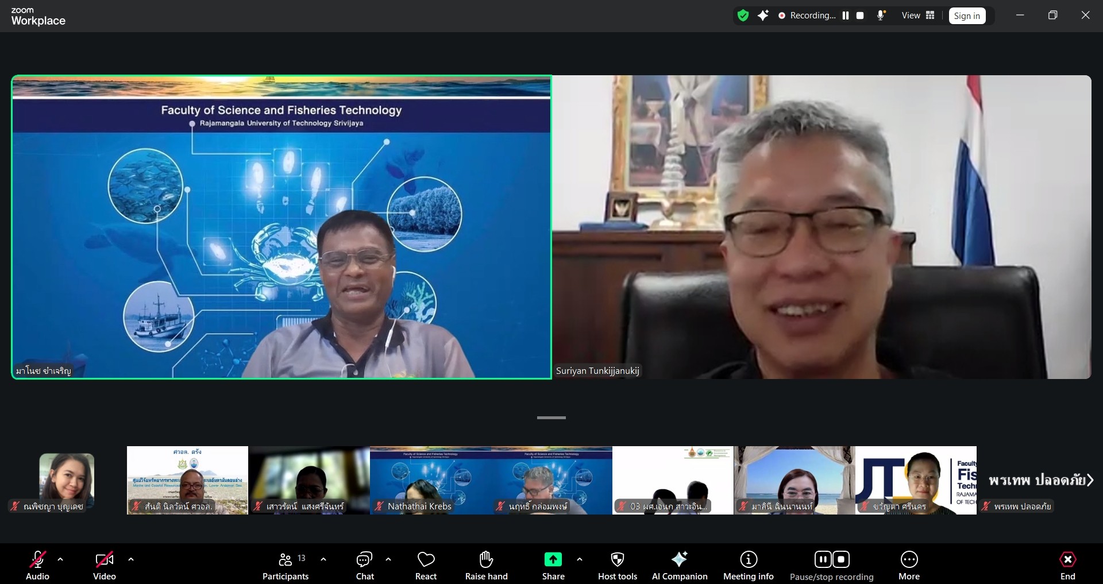Expand the Audio options arrow
Image resolution: width=1103 pixels, height=584 pixels.
coord(60,559)
